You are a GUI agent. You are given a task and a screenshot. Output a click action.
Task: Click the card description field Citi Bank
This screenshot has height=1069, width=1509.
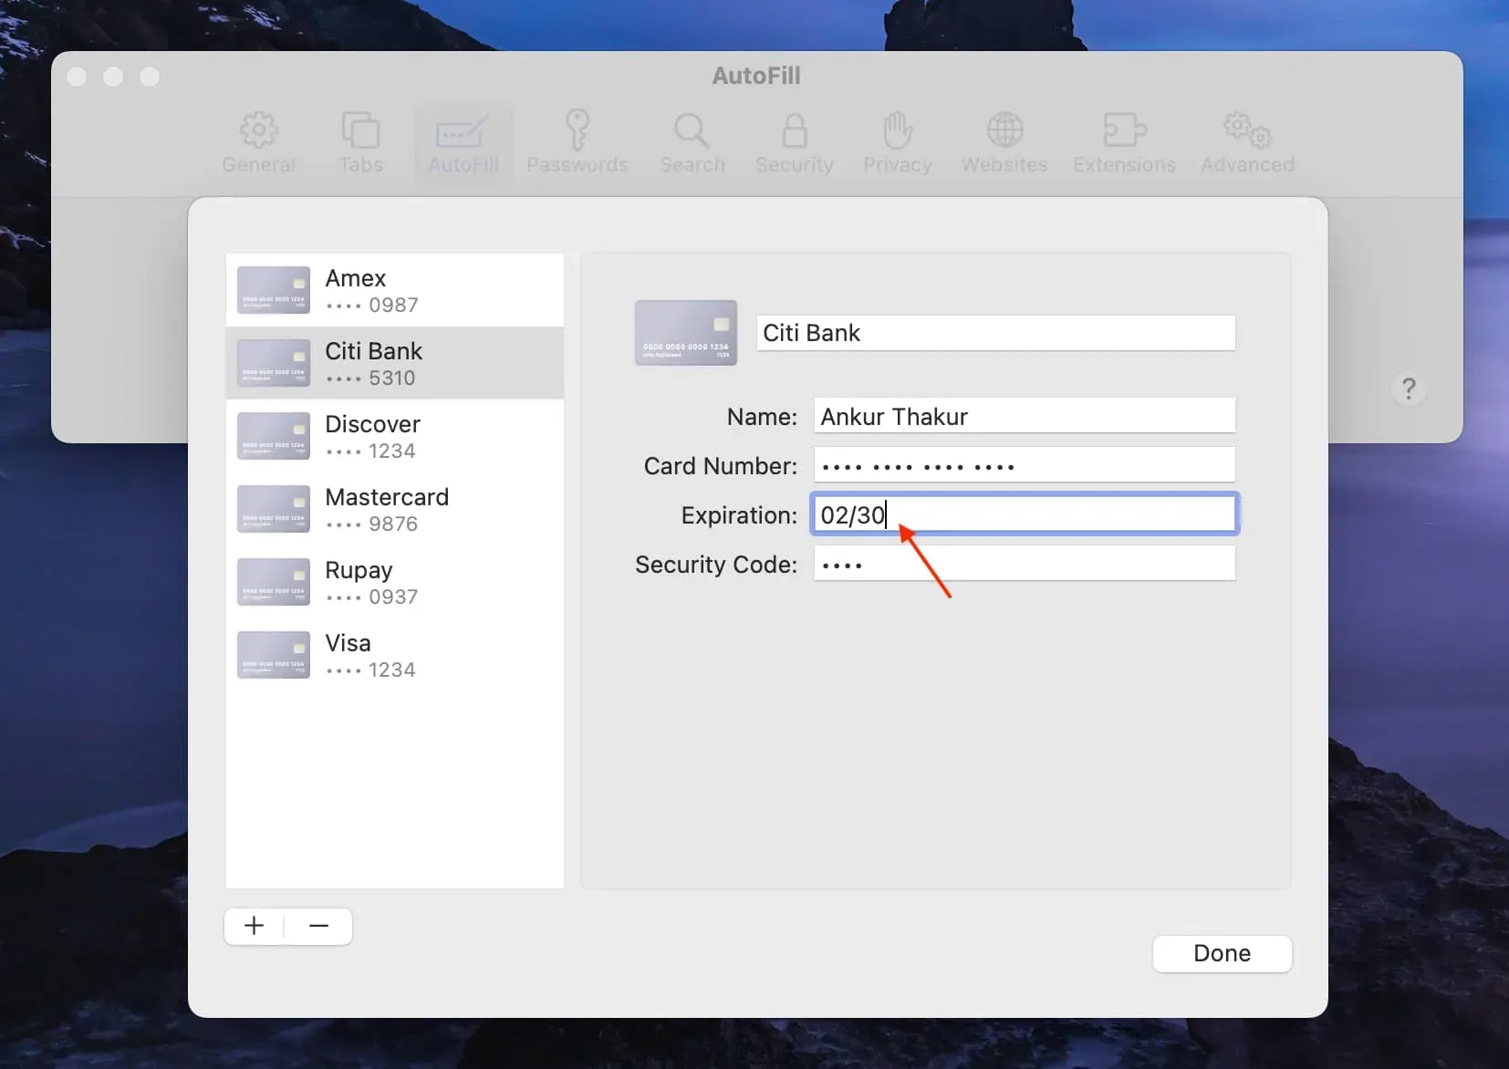coord(996,333)
